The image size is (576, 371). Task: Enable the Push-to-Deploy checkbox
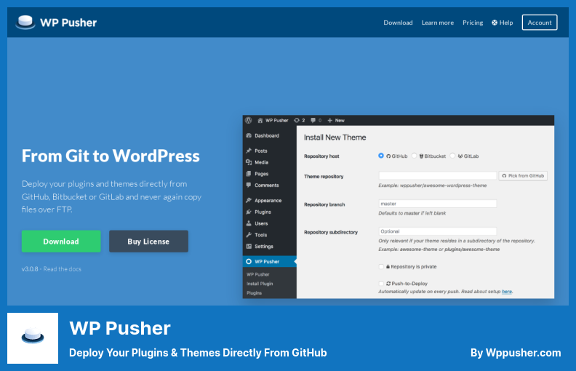381,283
